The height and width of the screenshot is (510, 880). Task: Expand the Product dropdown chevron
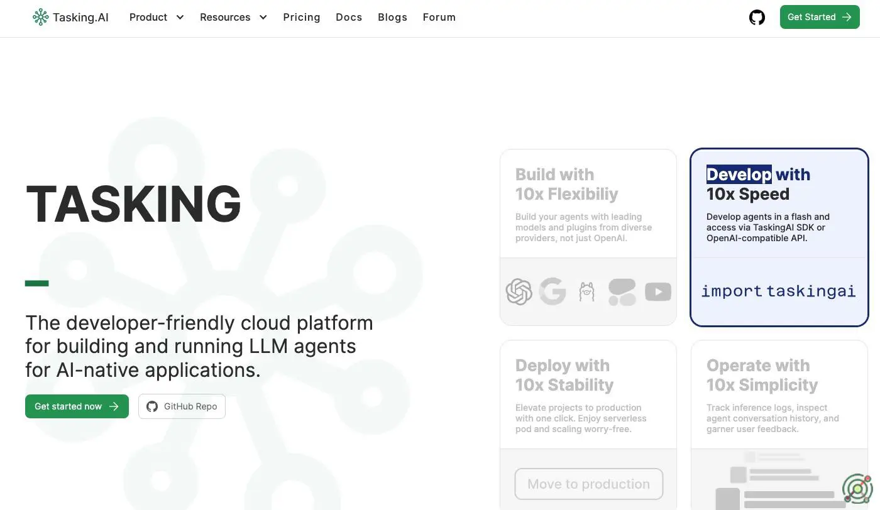tap(180, 17)
